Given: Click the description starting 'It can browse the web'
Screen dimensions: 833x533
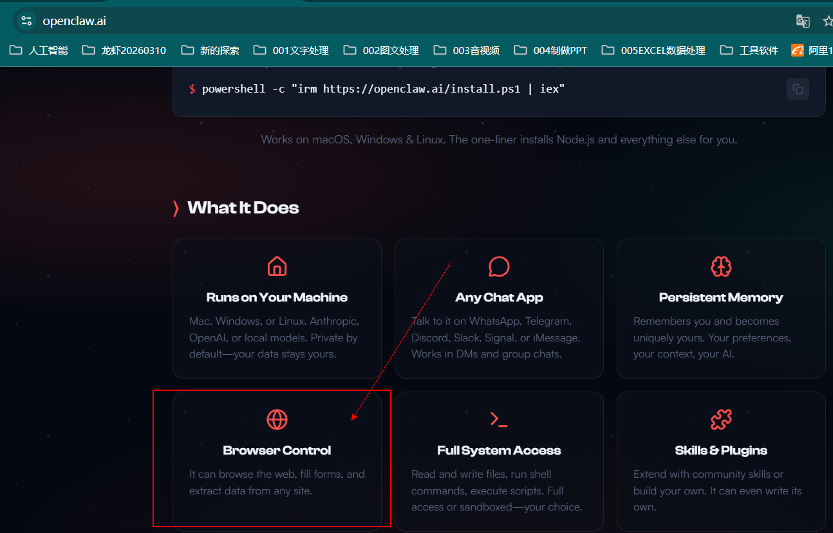Looking at the screenshot, I should [x=277, y=482].
